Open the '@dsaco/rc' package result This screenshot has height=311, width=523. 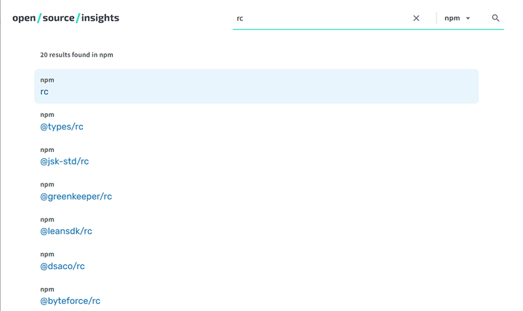point(62,266)
